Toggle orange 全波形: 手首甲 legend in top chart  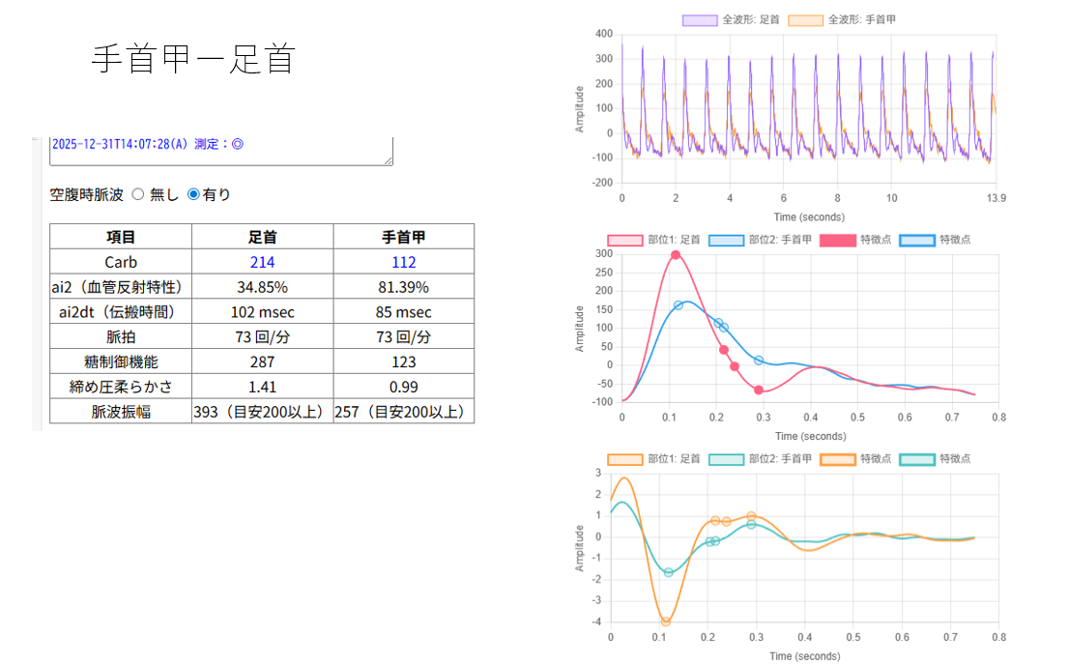(x=805, y=19)
